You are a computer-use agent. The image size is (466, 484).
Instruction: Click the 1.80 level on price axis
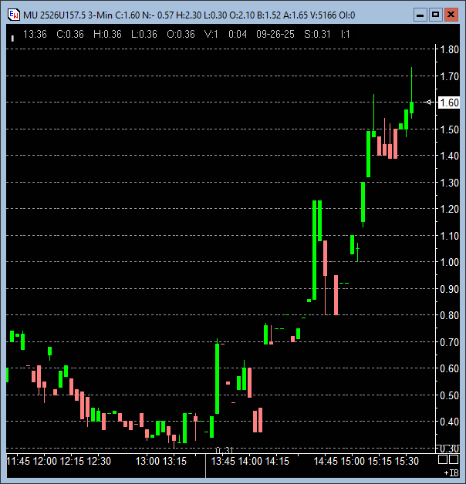(449, 49)
